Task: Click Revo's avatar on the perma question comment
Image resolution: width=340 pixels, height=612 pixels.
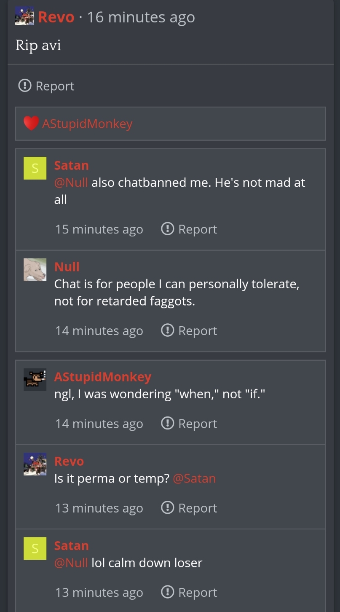Action: coord(35,464)
